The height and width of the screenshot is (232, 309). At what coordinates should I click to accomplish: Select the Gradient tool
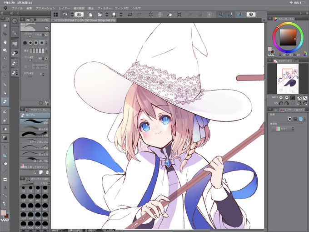pos(5,137)
